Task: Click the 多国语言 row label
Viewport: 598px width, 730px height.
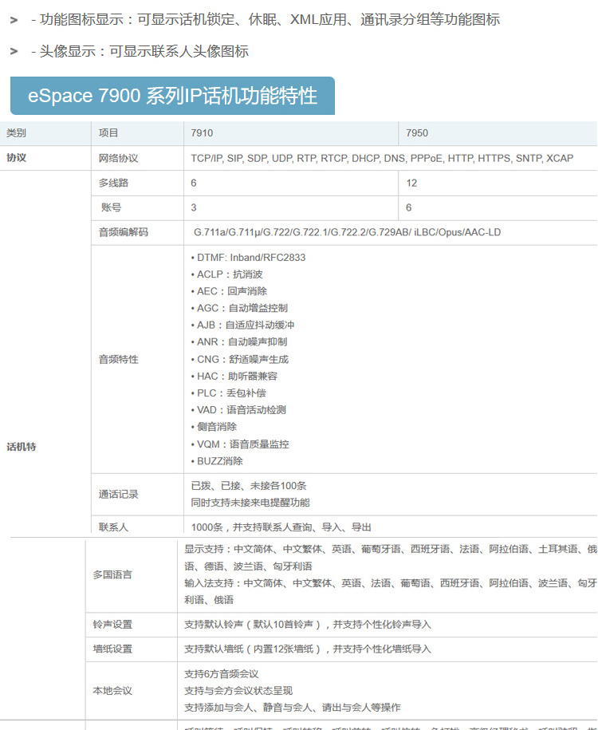Action: click(112, 574)
